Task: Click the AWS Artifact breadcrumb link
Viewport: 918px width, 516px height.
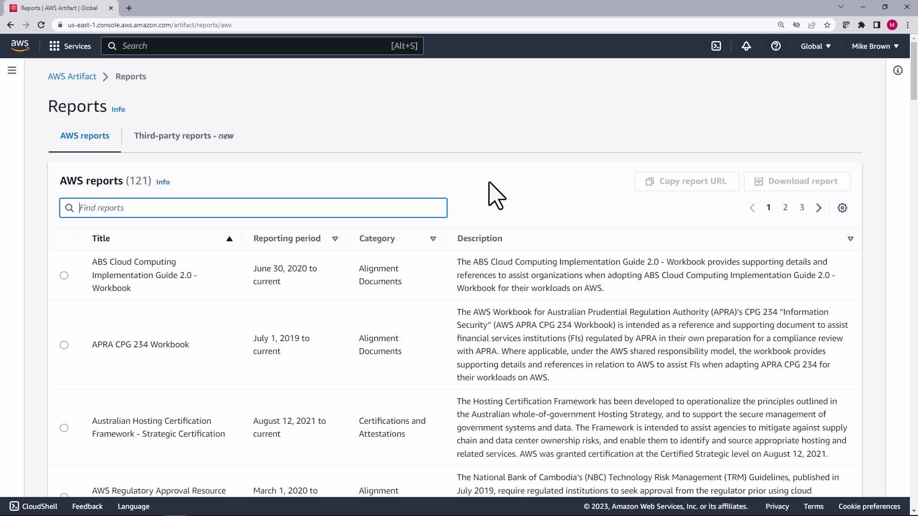Action: (72, 76)
